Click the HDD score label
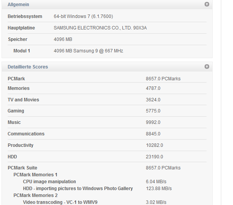 pyautogui.click(x=12, y=157)
